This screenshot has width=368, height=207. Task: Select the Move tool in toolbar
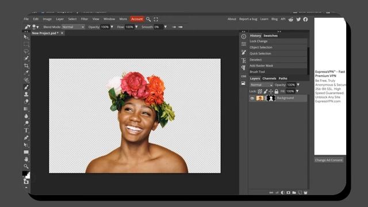[x=26, y=37]
